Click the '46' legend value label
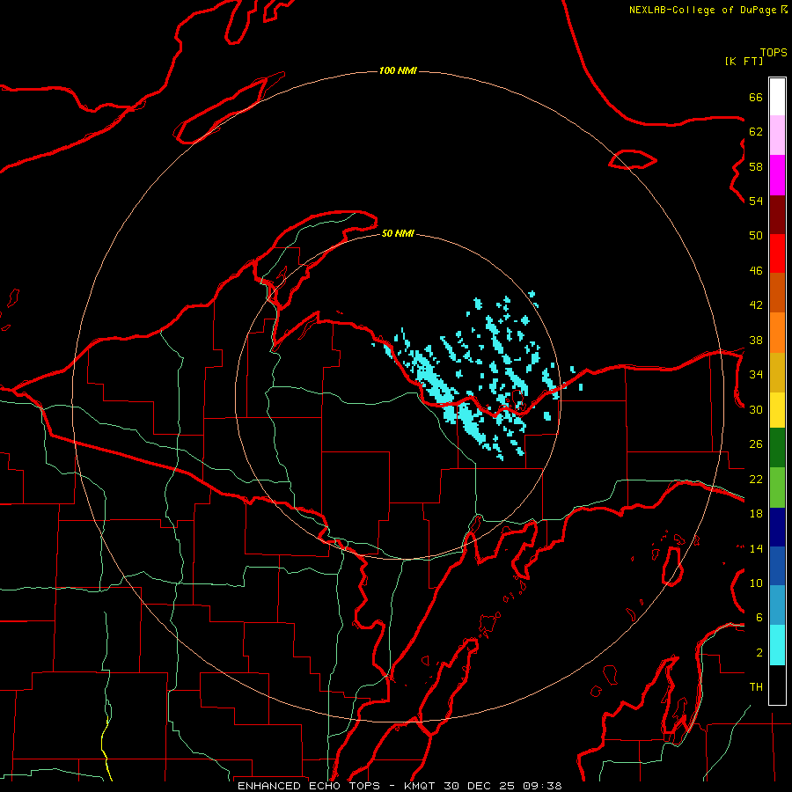The height and width of the screenshot is (792, 792). click(x=756, y=271)
